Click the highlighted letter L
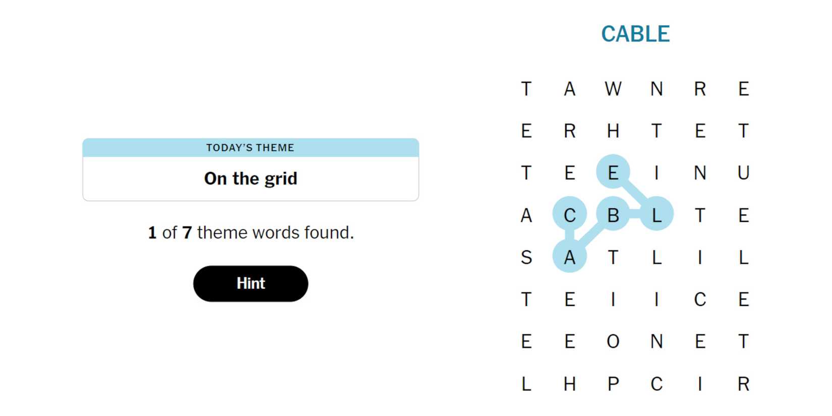Screen dimensions: 832x416 [x=657, y=215]
